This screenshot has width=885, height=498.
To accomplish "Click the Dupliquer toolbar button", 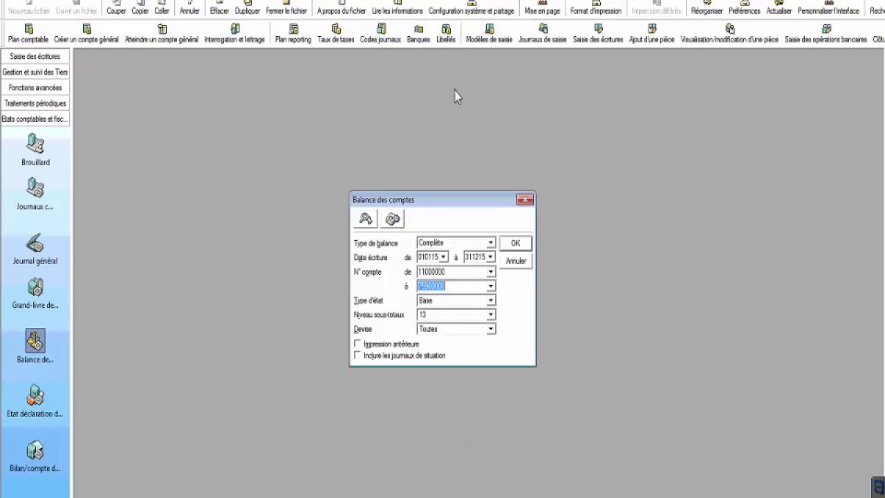I will tap(247, 8).
